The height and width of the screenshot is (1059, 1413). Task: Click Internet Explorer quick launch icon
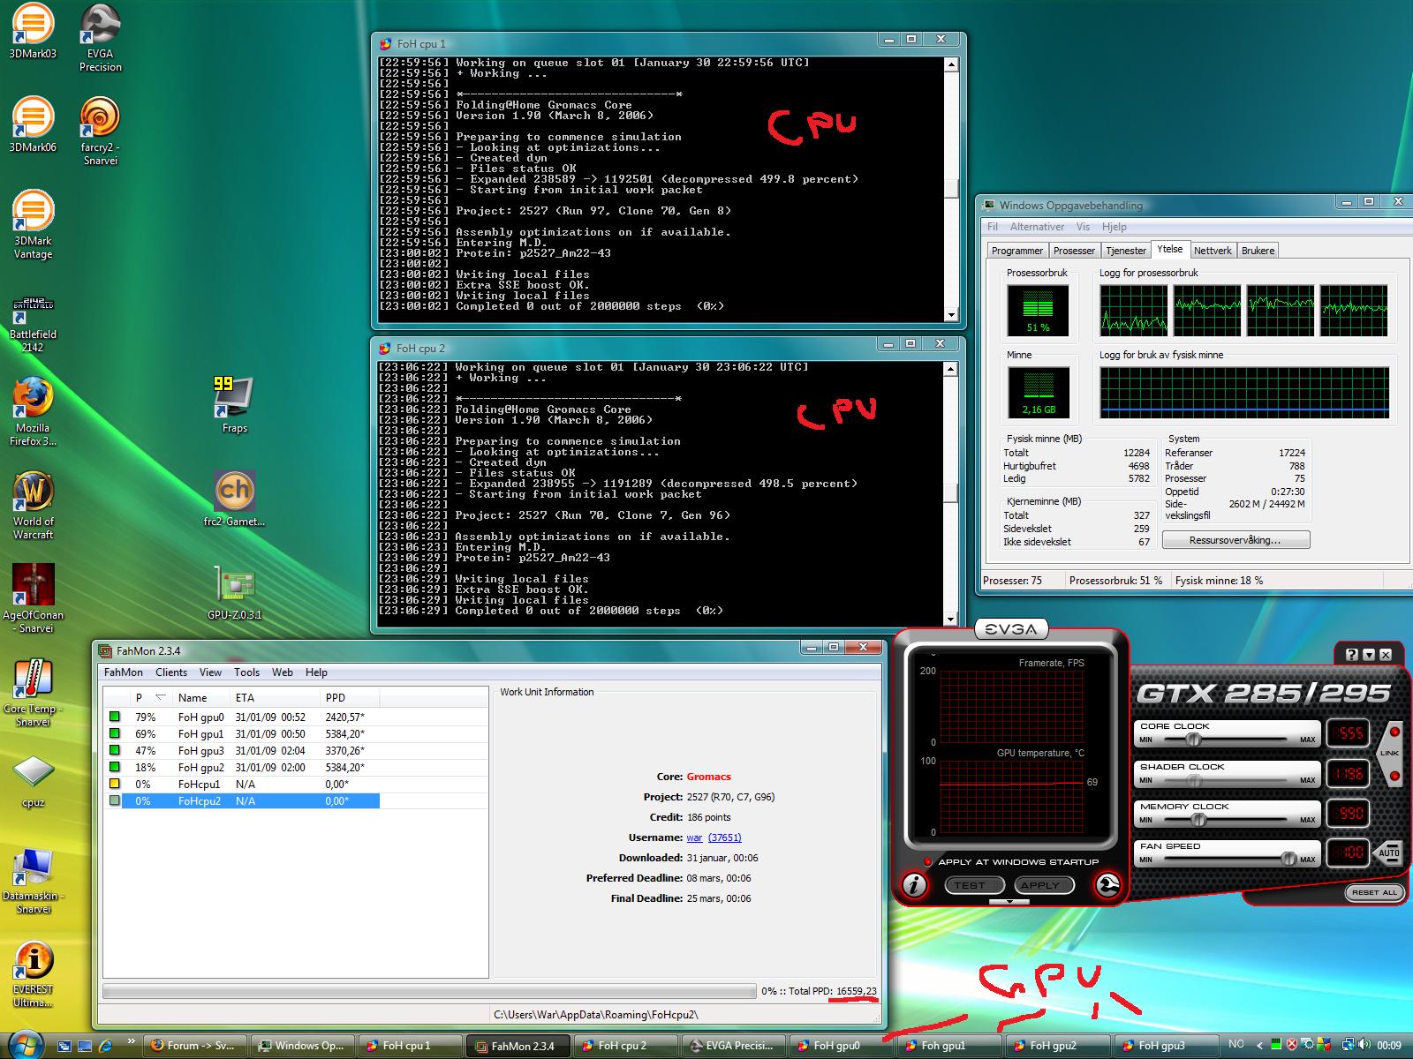coord(105,1046)
